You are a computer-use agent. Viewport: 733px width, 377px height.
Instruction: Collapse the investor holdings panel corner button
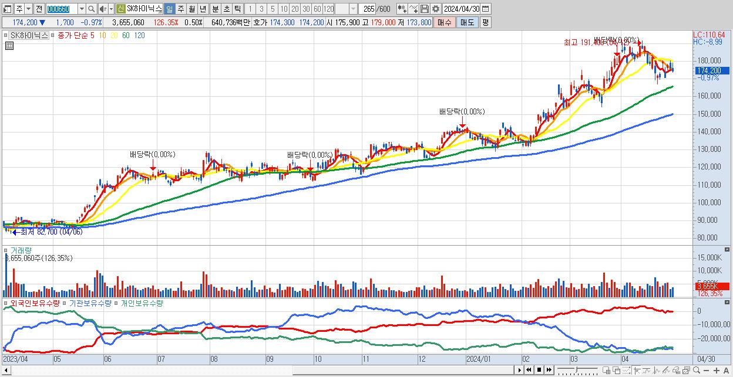tap(727, 303)
